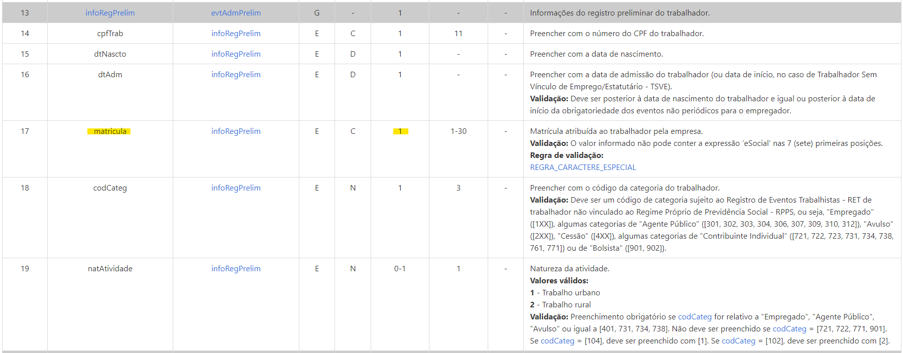903x353 pixels.
Task: Open the REGRA_CARACTERE_ESPECIAL validation rule link
Action: [x=583, y=167]
